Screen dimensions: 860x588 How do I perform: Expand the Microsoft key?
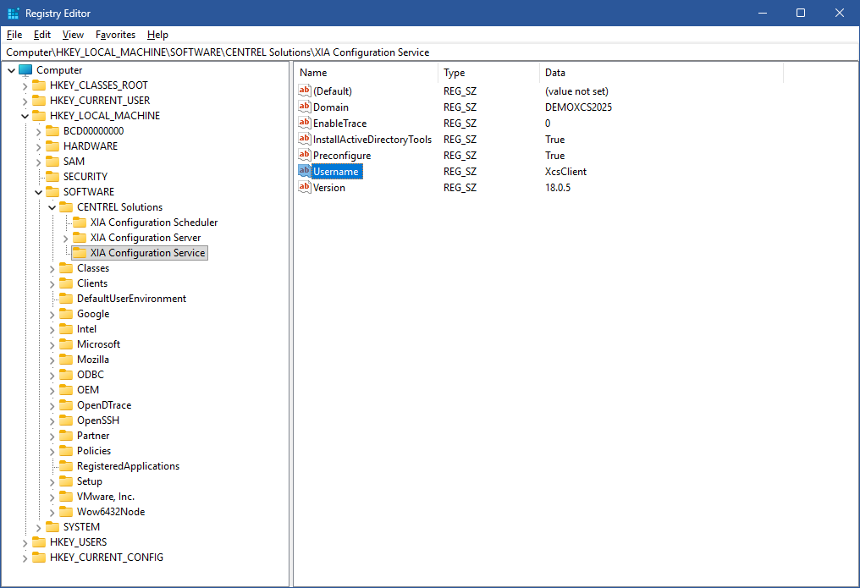point(52,344)
